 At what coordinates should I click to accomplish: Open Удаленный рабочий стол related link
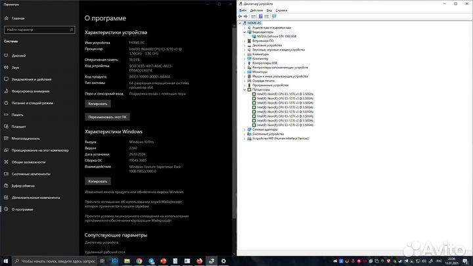pos(105,252)
